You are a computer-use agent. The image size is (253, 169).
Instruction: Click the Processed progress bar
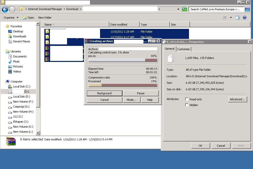[x=123, y=85]
